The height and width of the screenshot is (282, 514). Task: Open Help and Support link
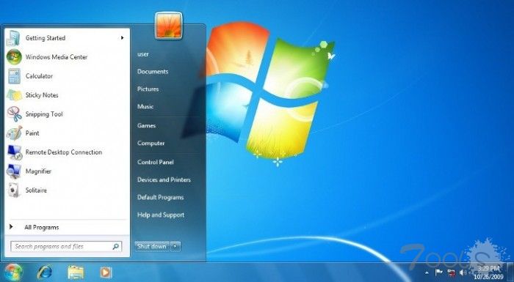[x=161, y=215]
